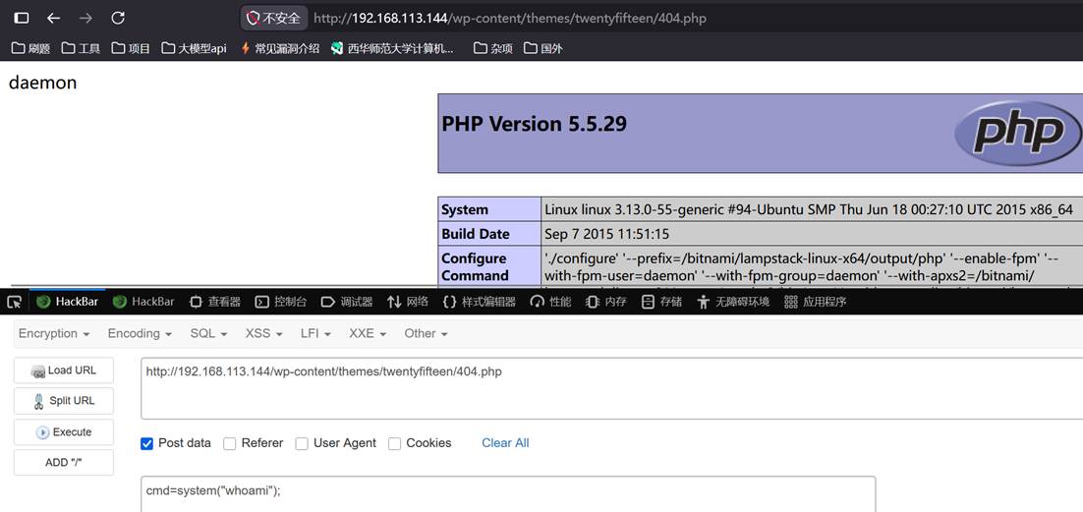Open the 大模型api bookmark folder
The image size is (1083, 512).
(194, 48)
